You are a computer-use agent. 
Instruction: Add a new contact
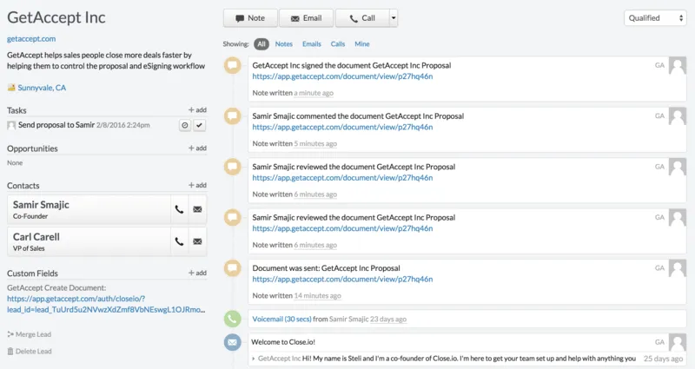click(197, 185)
